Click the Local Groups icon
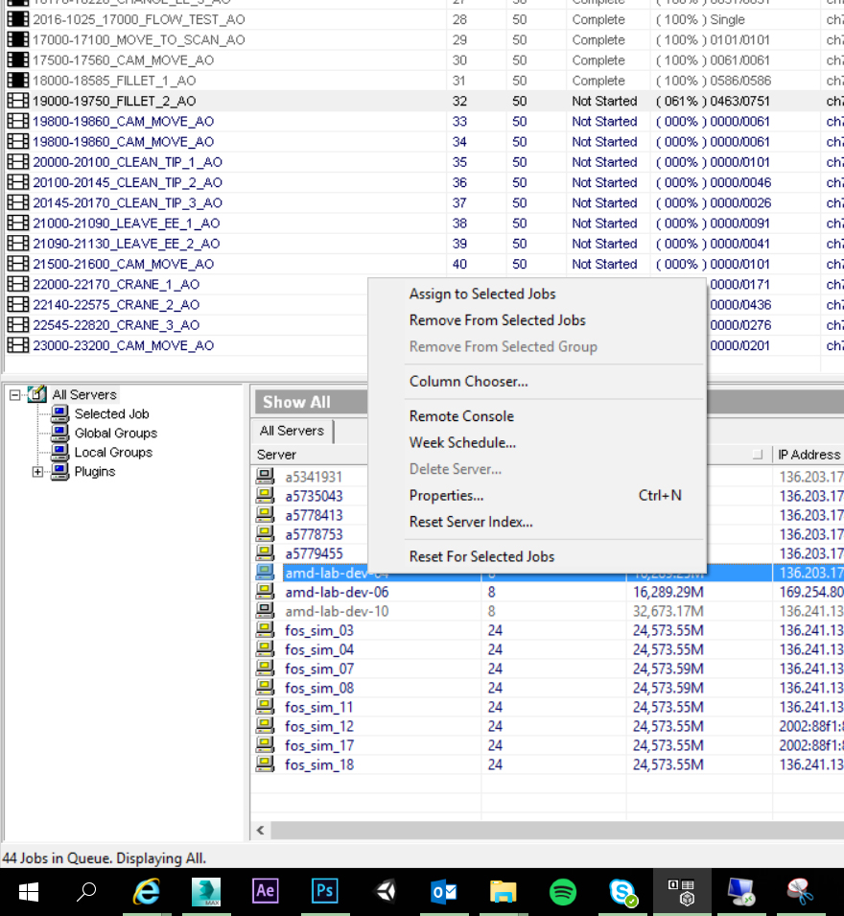The image size is (844, 916). [58, 452]
